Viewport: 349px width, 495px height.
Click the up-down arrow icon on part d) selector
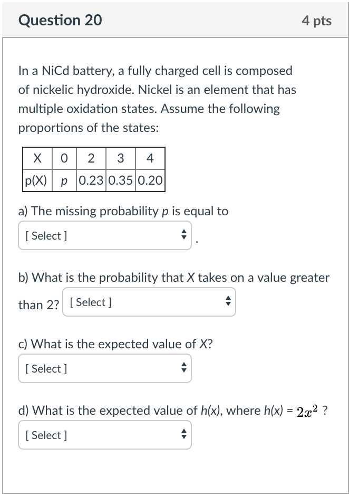183,435
